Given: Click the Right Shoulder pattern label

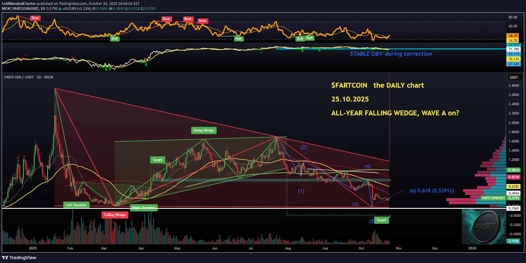Looking at the screenshot, I should 144,208.
